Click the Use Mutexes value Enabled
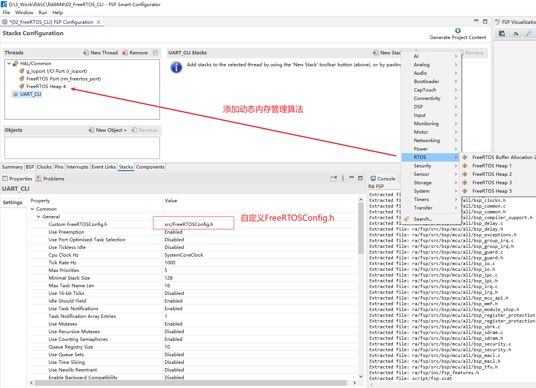 (x=173, y=324)
